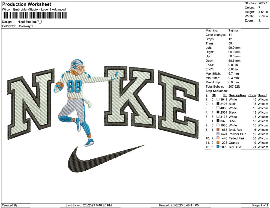
Task: Click the Total Bobbin value 207.52ft
Action: click(x=234, y=87)
